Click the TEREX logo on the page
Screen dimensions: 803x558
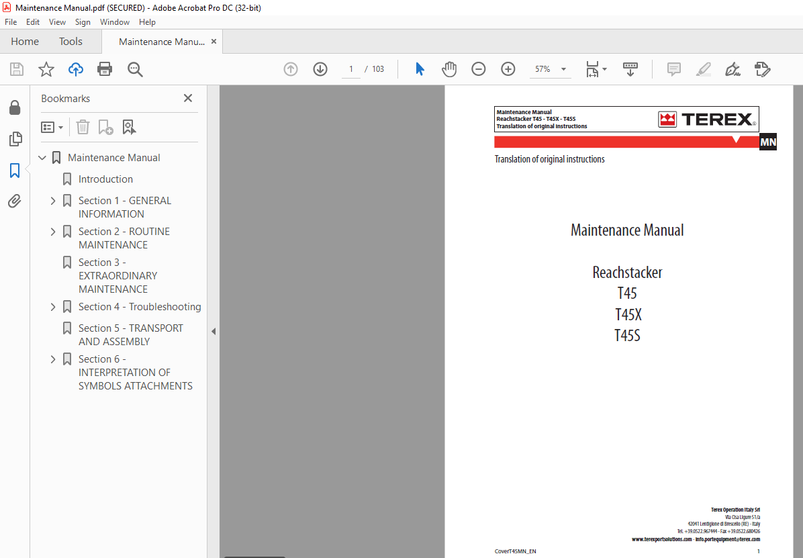pyautogui.click(x=707, y=120)
